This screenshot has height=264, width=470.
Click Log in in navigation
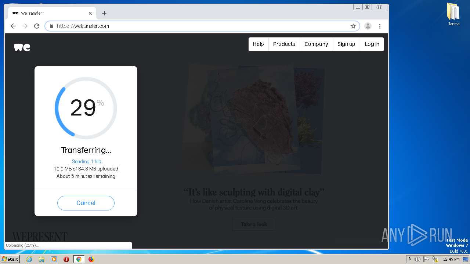click(372, 44)
